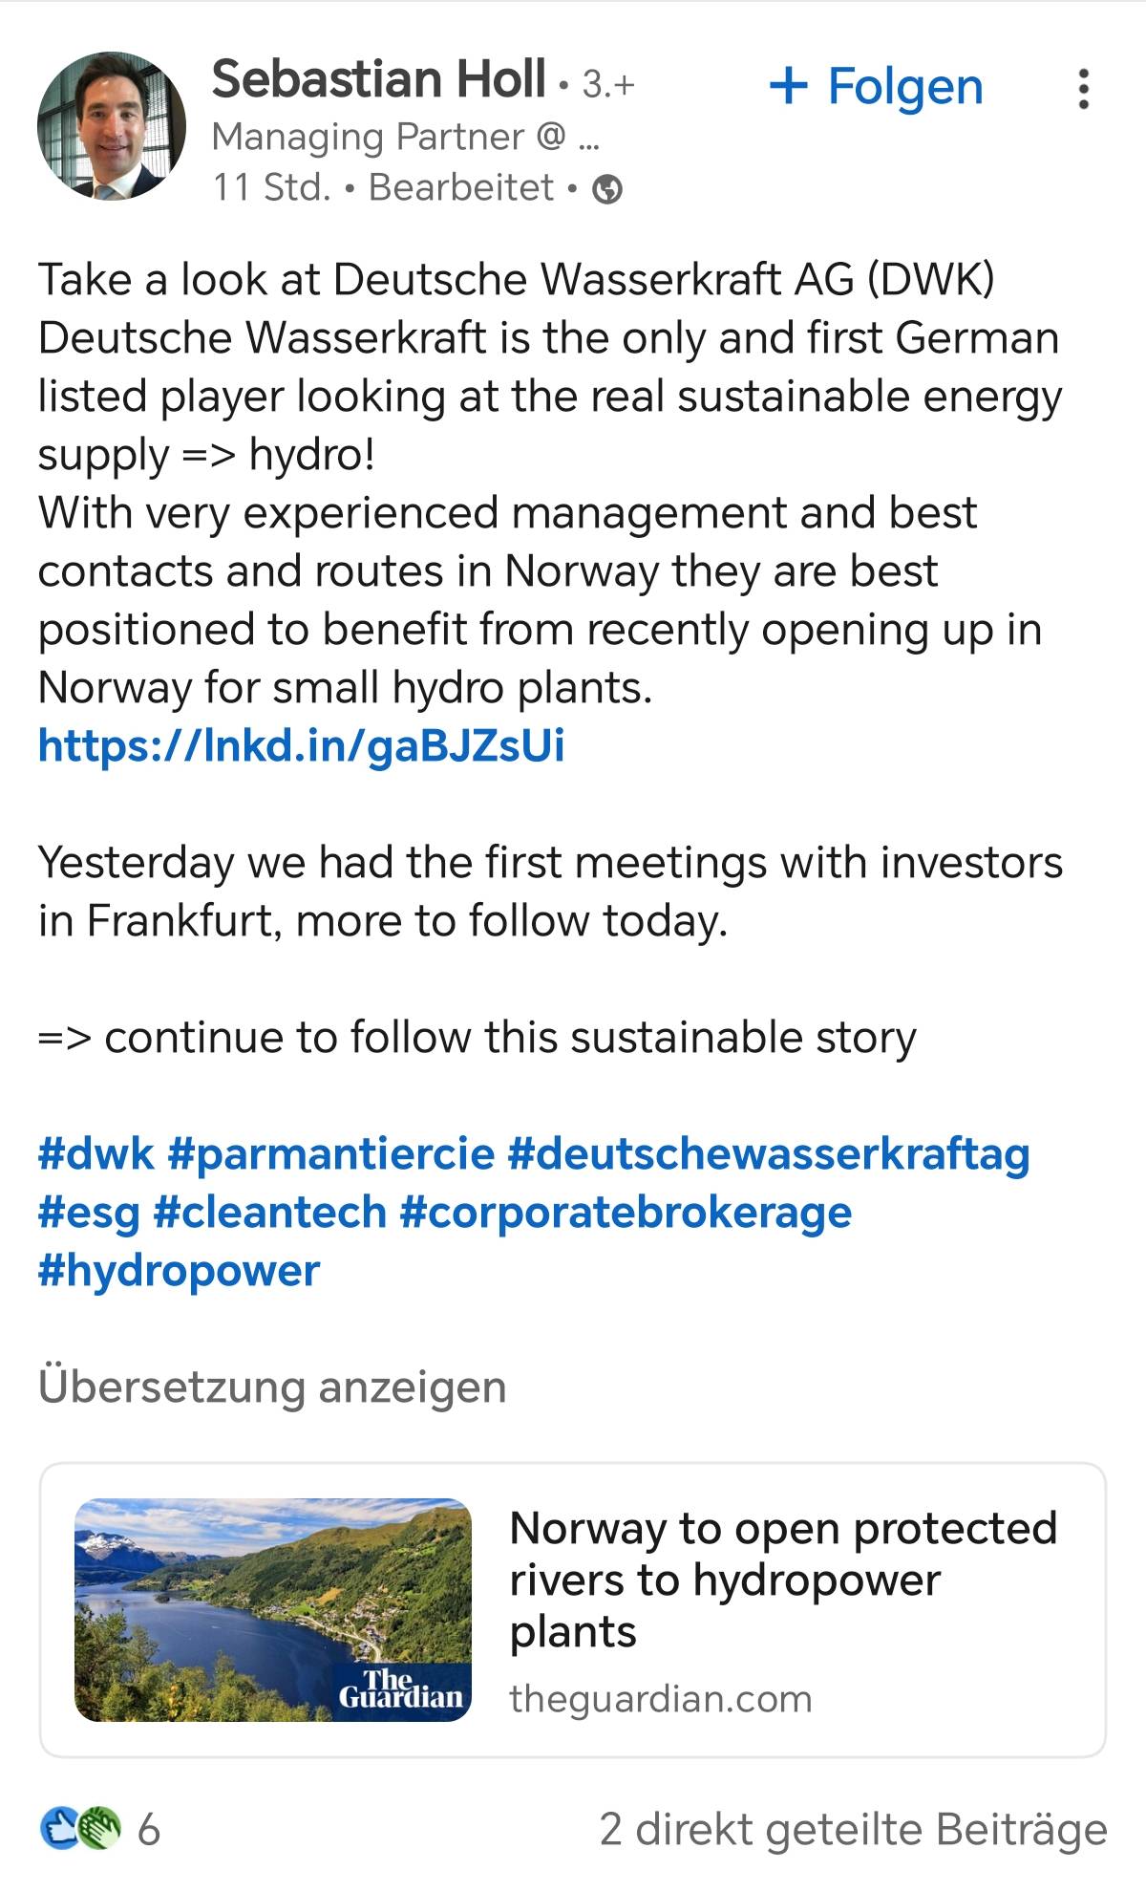Click the Folgen follow button
The width and height of the screenshot is (1146, 1892).
pyautogui.click(x=876, y=87)
